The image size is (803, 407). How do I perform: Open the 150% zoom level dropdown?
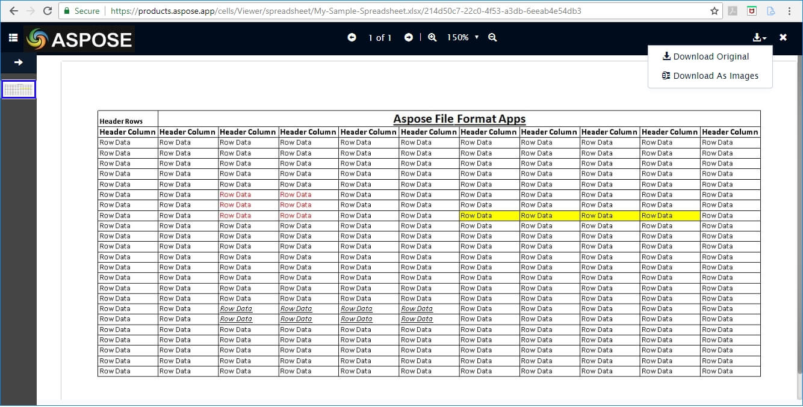462,37
